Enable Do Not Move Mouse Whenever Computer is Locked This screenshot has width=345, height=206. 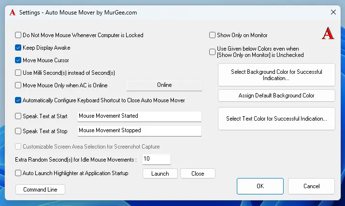pos(18,35)
